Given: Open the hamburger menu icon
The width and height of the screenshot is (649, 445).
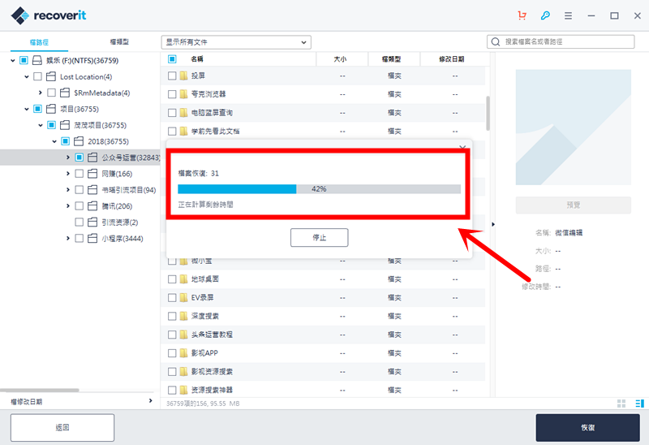Looking at the screenshot, I should pyautogui.click(x=569, y=15).
